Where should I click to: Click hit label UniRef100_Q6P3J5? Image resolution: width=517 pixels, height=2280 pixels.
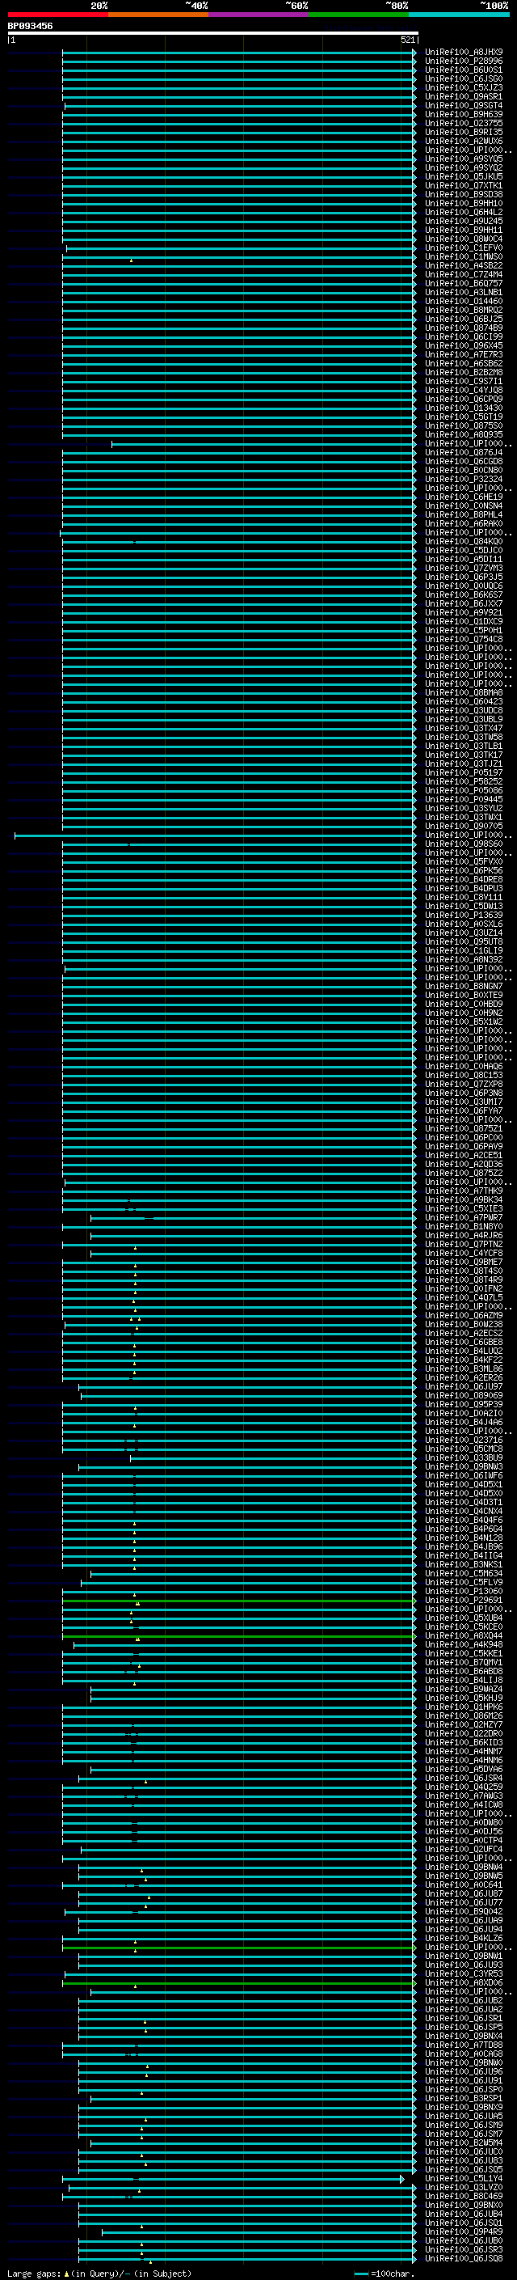pos(463,577)
